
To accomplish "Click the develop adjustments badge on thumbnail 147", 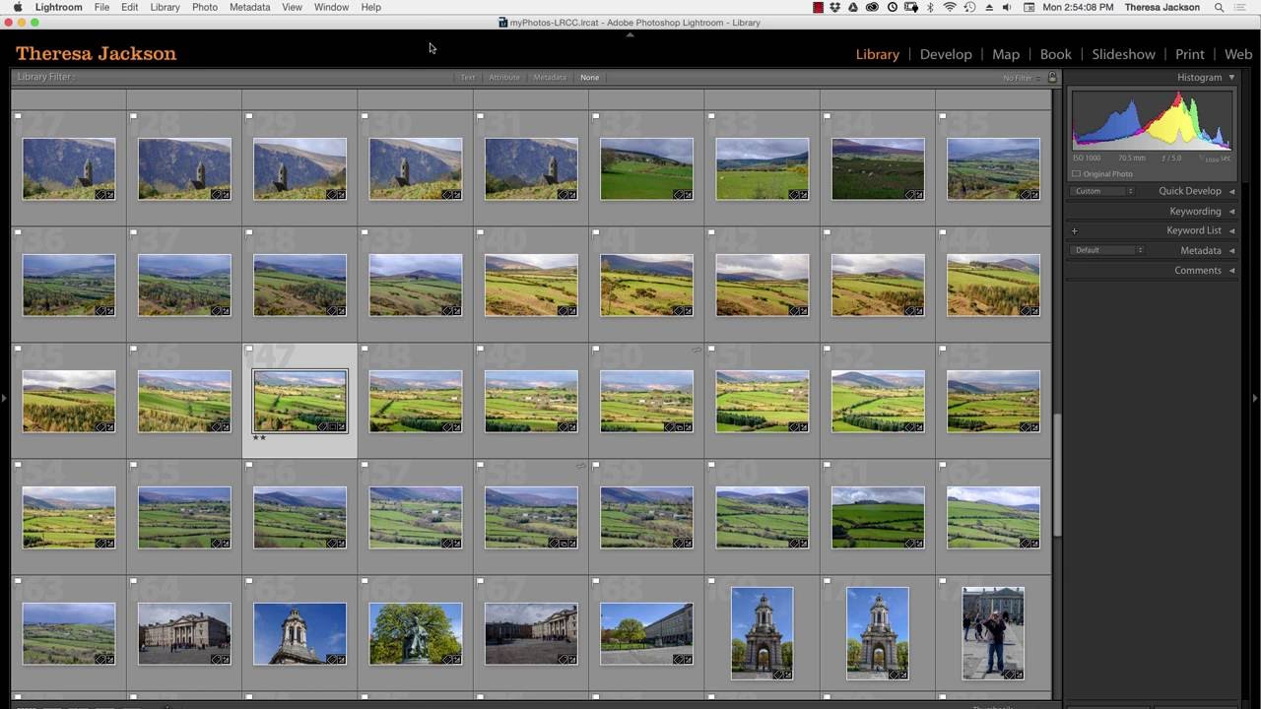I will coord(341,427).
